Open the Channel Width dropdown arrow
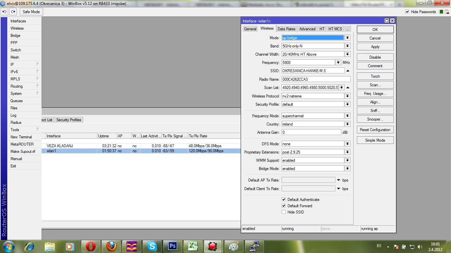This screenshot has width=451, height=253. click(347, 54)
